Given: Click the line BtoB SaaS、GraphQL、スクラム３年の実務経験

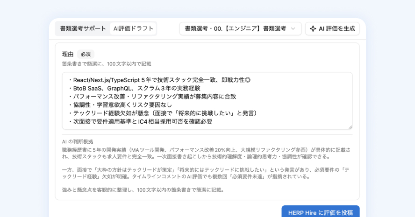Looking at the screenshot, I should click(134, 88).
